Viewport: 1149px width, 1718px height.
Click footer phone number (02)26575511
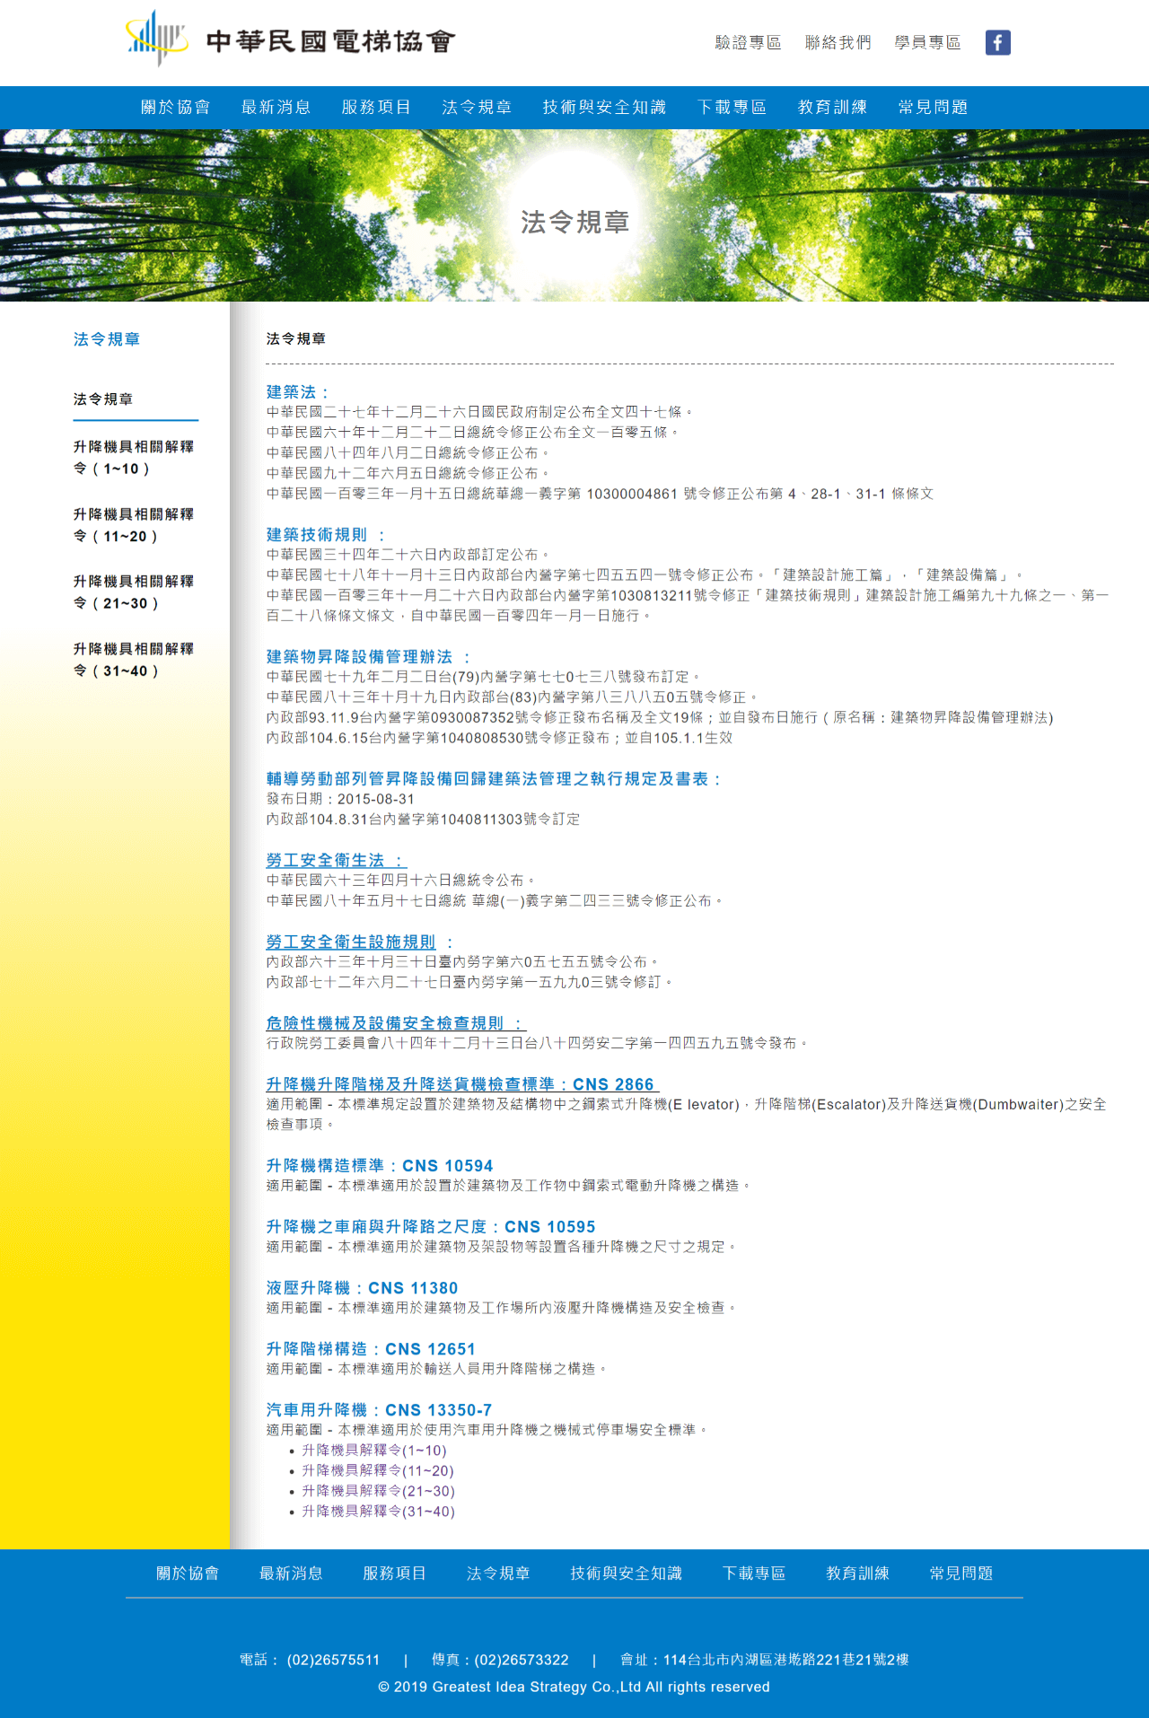click(333, 1660)
